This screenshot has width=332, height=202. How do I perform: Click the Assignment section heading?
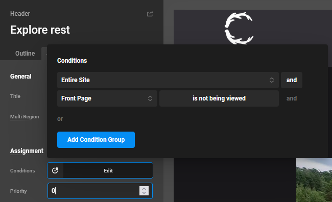27,151
